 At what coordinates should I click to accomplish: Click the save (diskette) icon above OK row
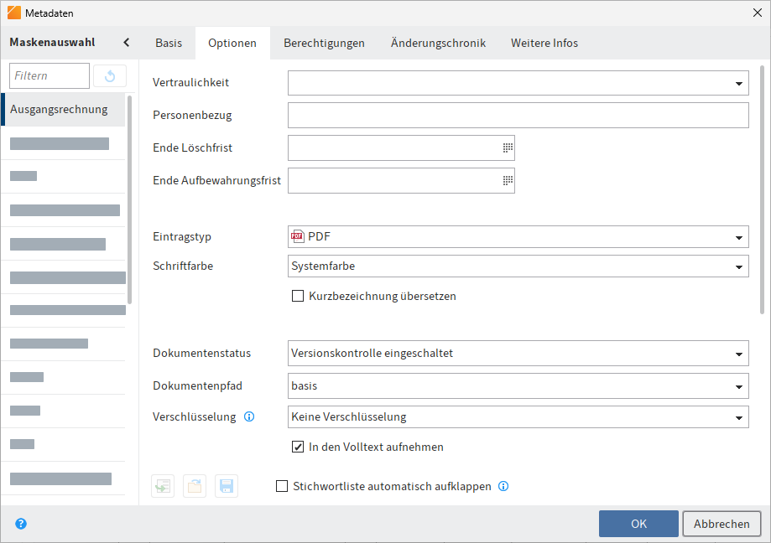pos(226,486)
